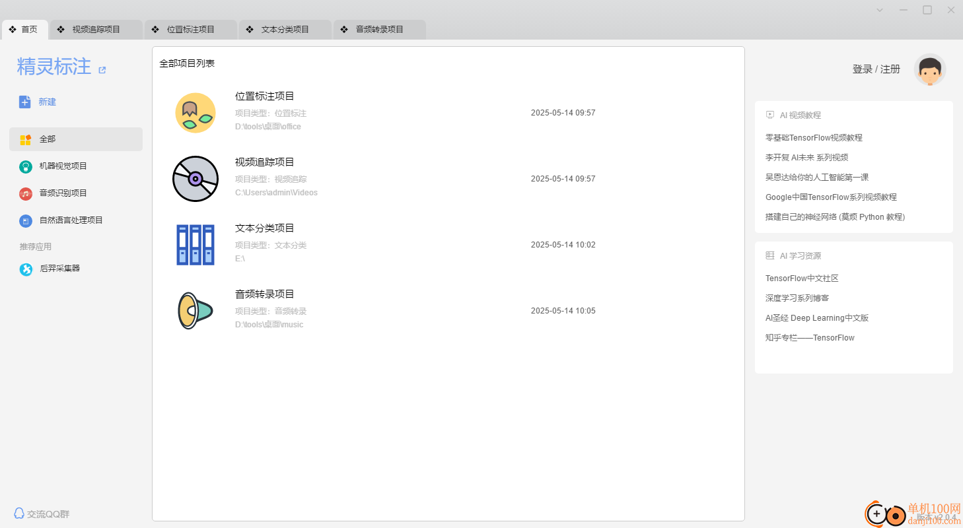Click 登录 / 注册 link
The width and height of the screenshot is (963, 528).
(x=876, y=69)
